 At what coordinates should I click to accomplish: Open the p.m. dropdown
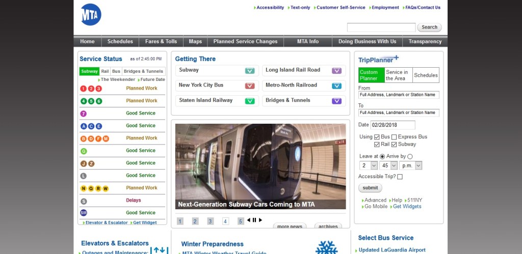(411, 165)
